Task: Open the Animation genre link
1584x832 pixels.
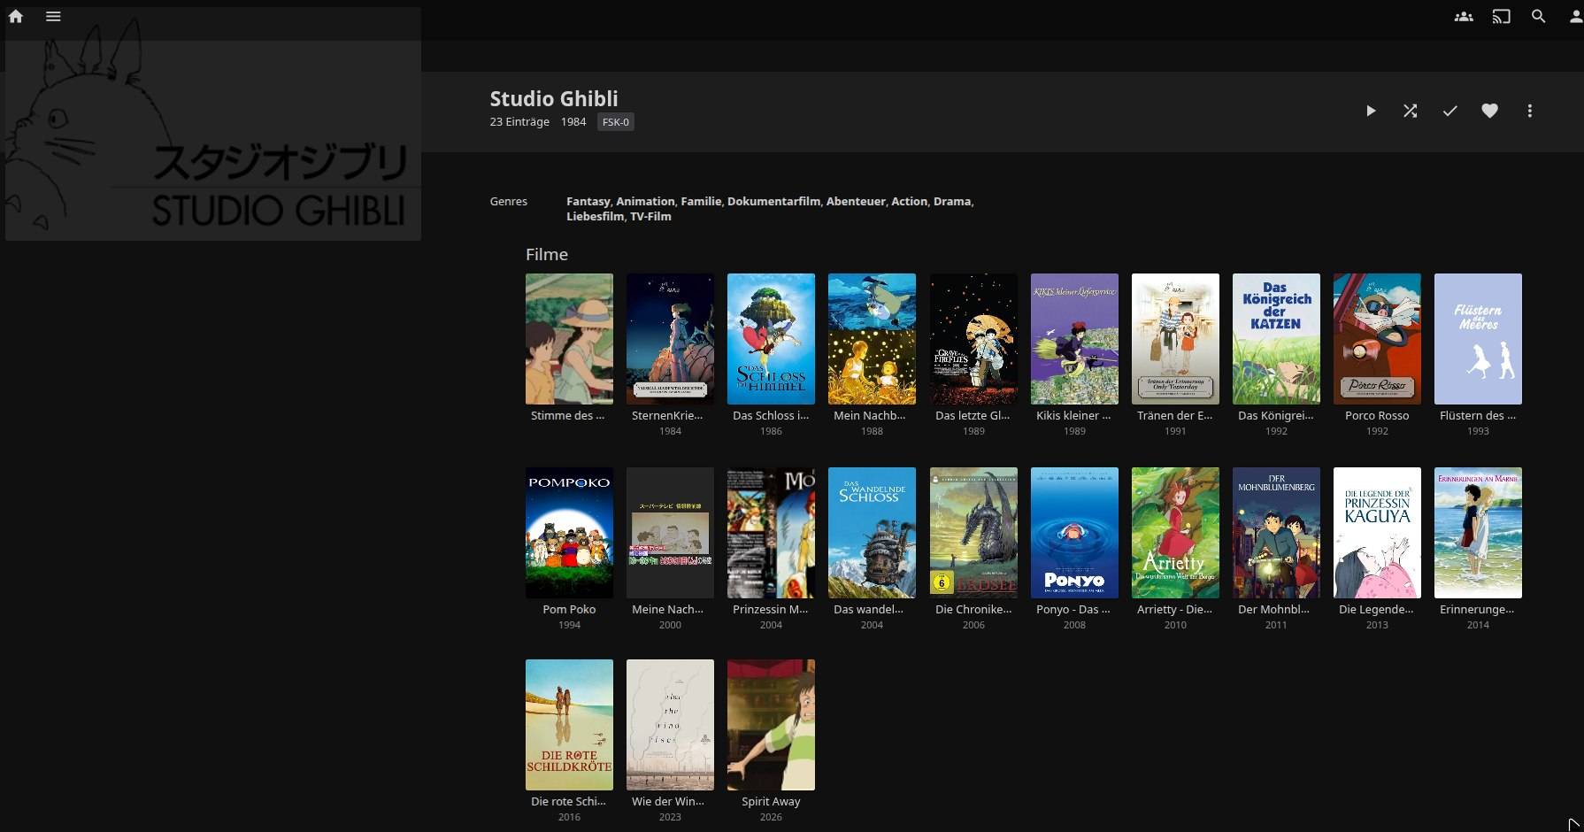Action: coord(645,201)
